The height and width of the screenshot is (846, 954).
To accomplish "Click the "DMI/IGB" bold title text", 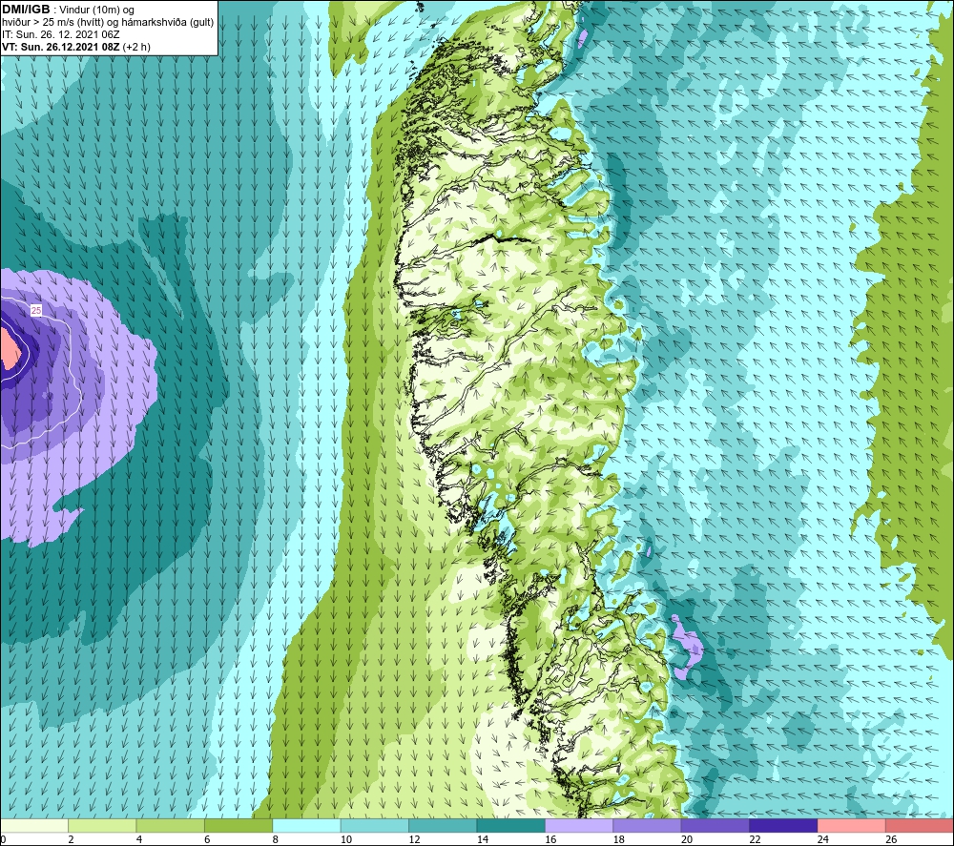I will (x=26, y=10).
